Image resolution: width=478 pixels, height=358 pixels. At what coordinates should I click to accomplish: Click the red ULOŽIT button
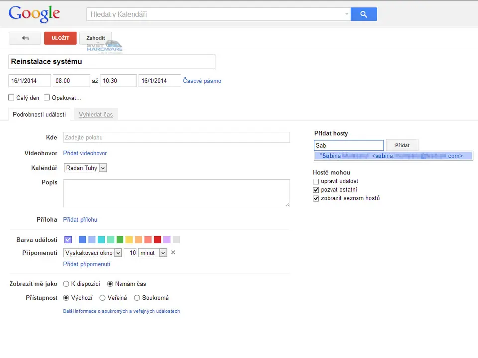60,38
